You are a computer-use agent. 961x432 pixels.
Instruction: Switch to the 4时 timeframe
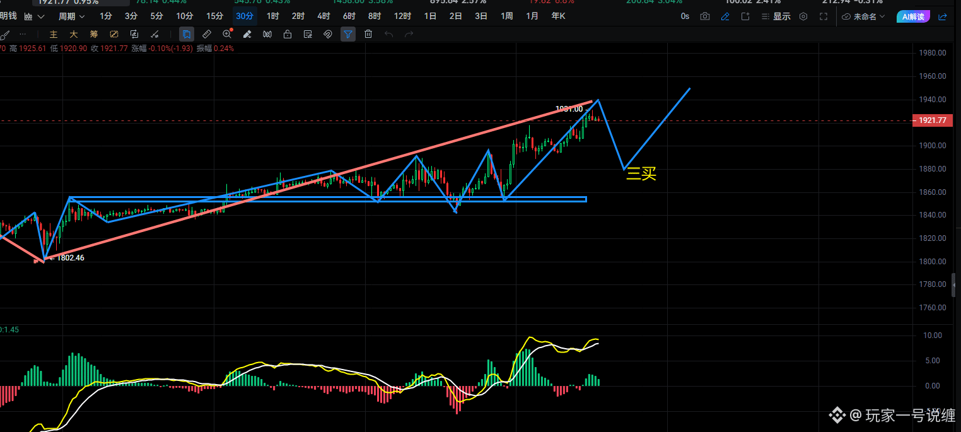coord(323,16)
